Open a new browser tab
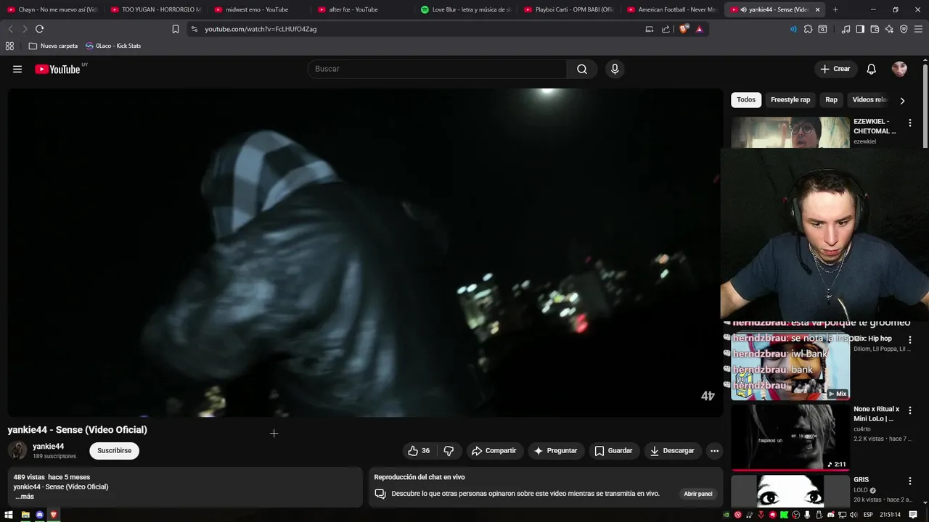Image resolution: width=929 pixels, height=522 pixels. point(835,9)
